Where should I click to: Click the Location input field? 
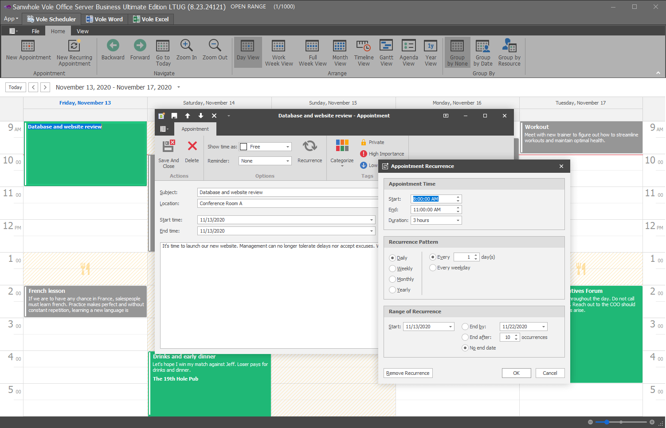[x=287, y=203]
